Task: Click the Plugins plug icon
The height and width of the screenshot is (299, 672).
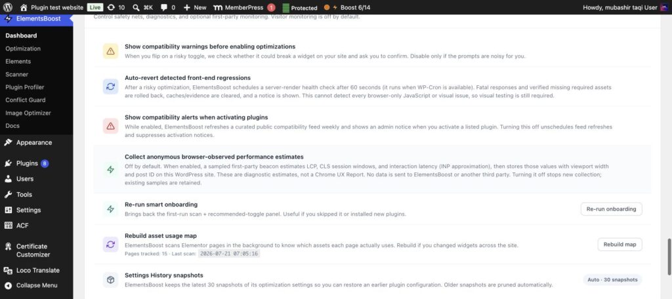Action: click(8, 163)
